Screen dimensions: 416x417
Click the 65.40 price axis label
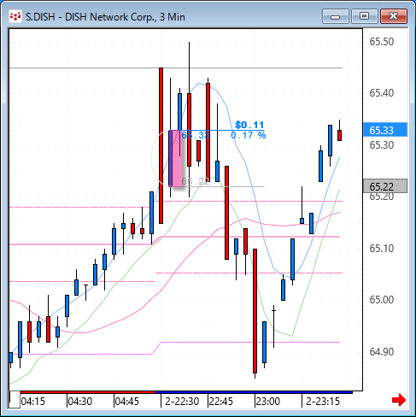point(382,93)
